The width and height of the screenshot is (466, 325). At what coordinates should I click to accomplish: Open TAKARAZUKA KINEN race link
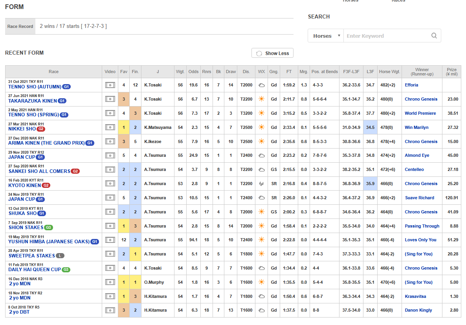(32, 101)
